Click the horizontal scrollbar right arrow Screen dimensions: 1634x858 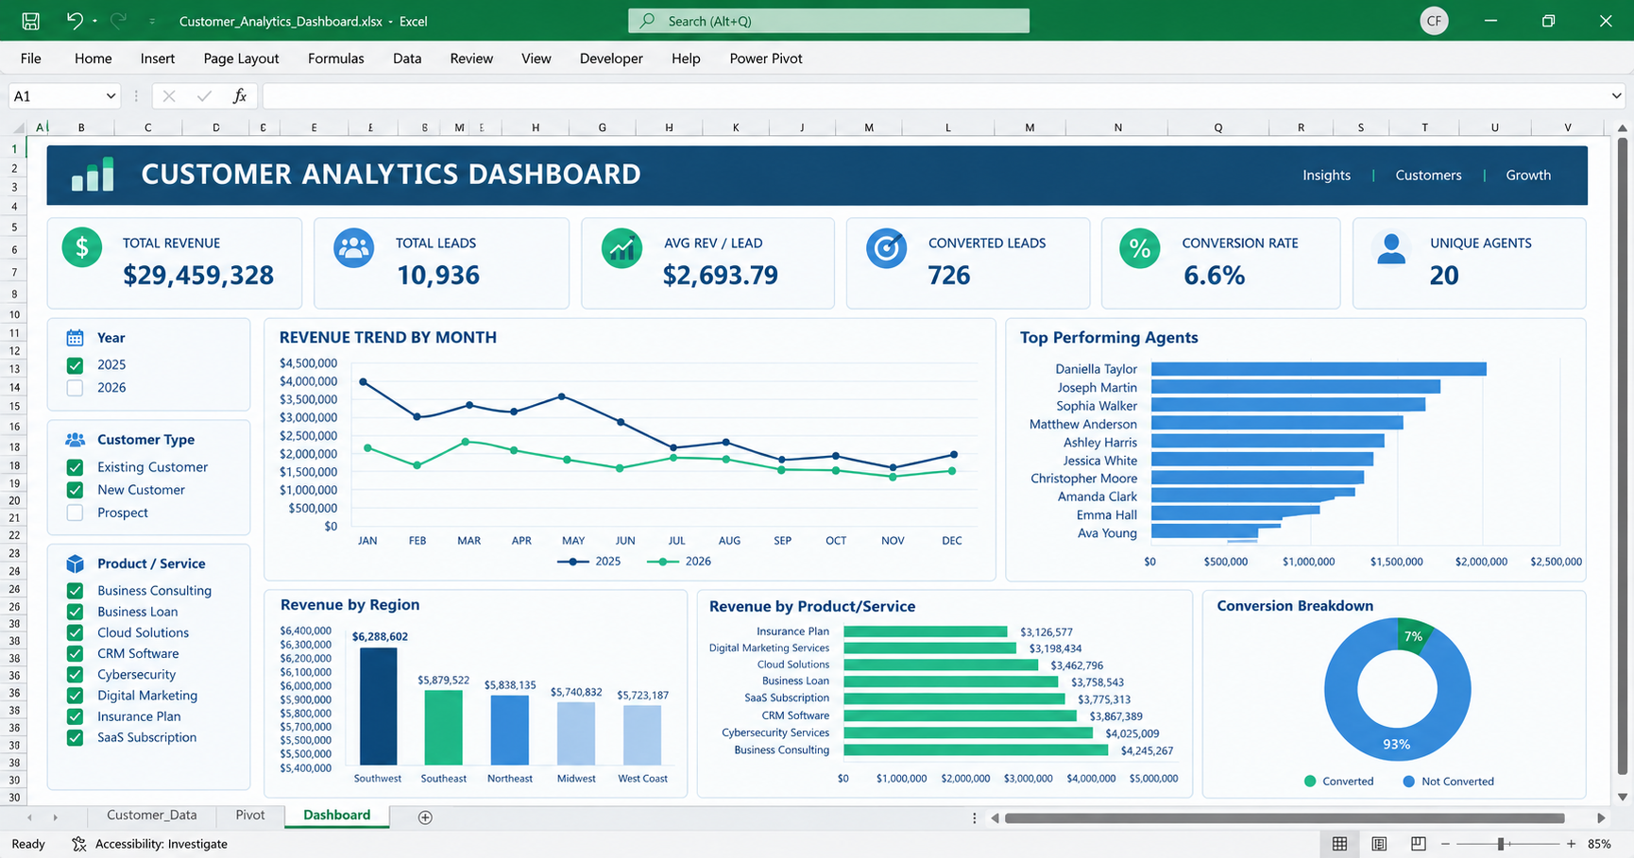click(1601, 818)
